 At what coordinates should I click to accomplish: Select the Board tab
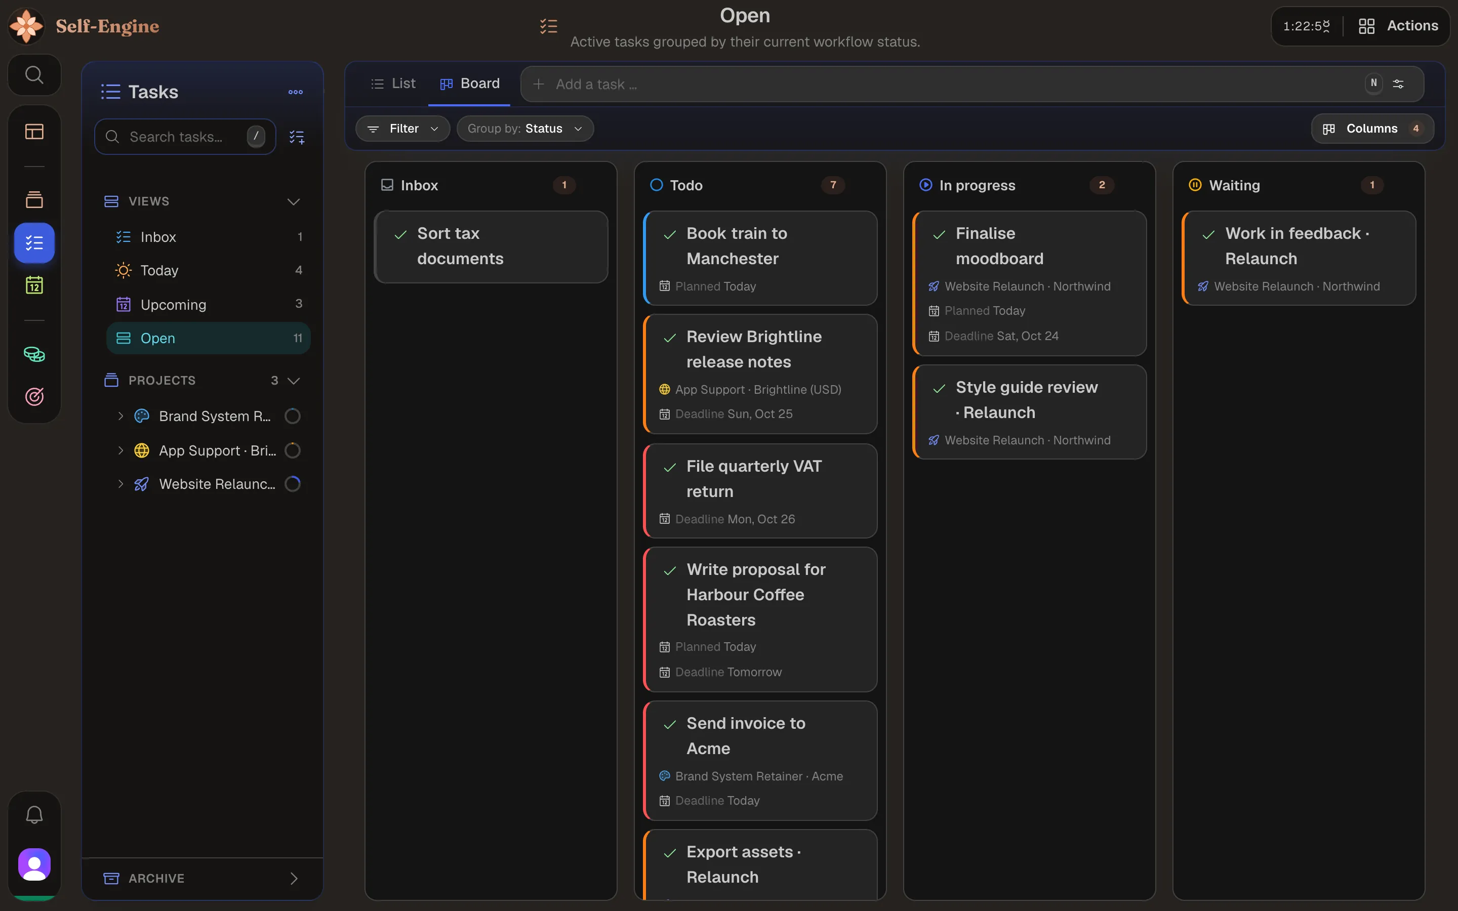(469, 84)
